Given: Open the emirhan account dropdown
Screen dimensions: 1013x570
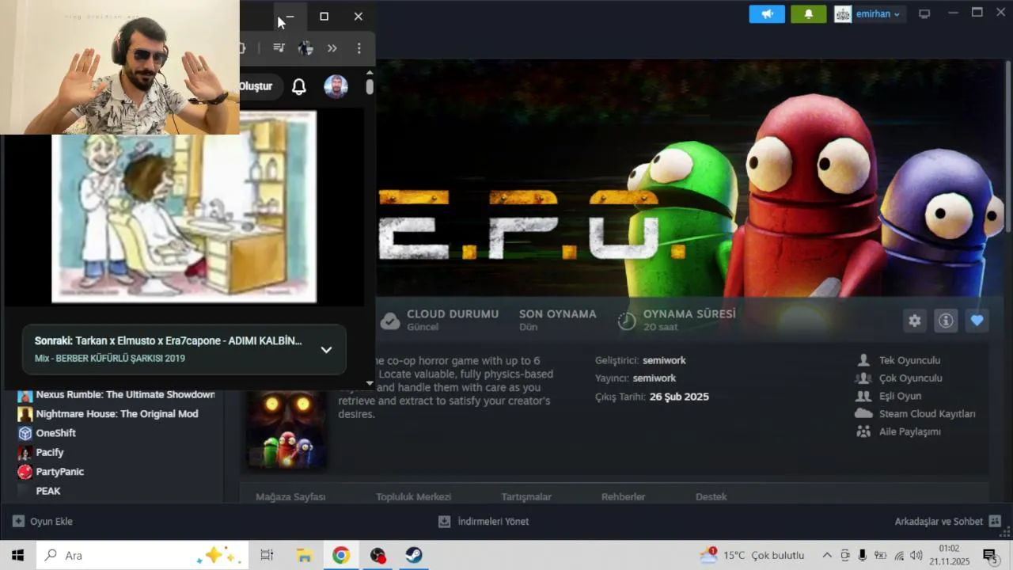Looking at the screenshot, I should click(x=868, y=14).
